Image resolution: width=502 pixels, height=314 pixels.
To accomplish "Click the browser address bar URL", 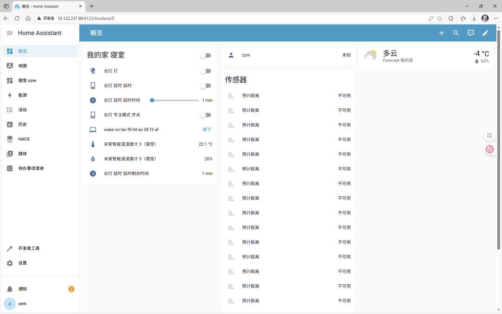I will [86, 18].
